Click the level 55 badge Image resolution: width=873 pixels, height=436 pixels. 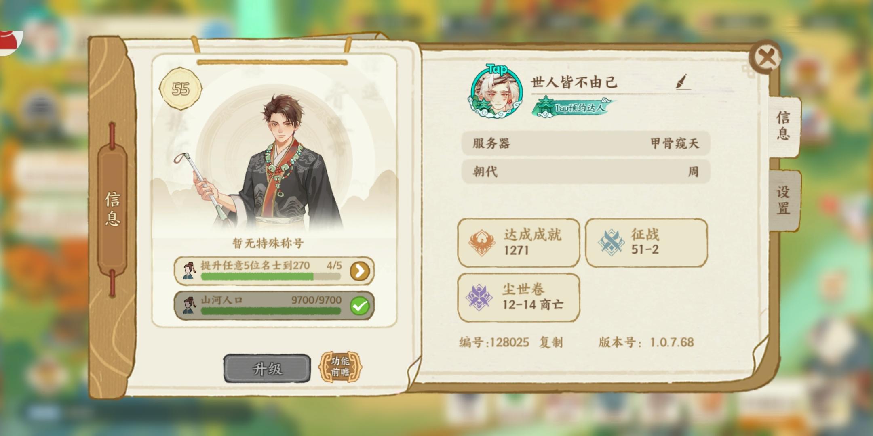pyautogui.click(x=180, y=89)
